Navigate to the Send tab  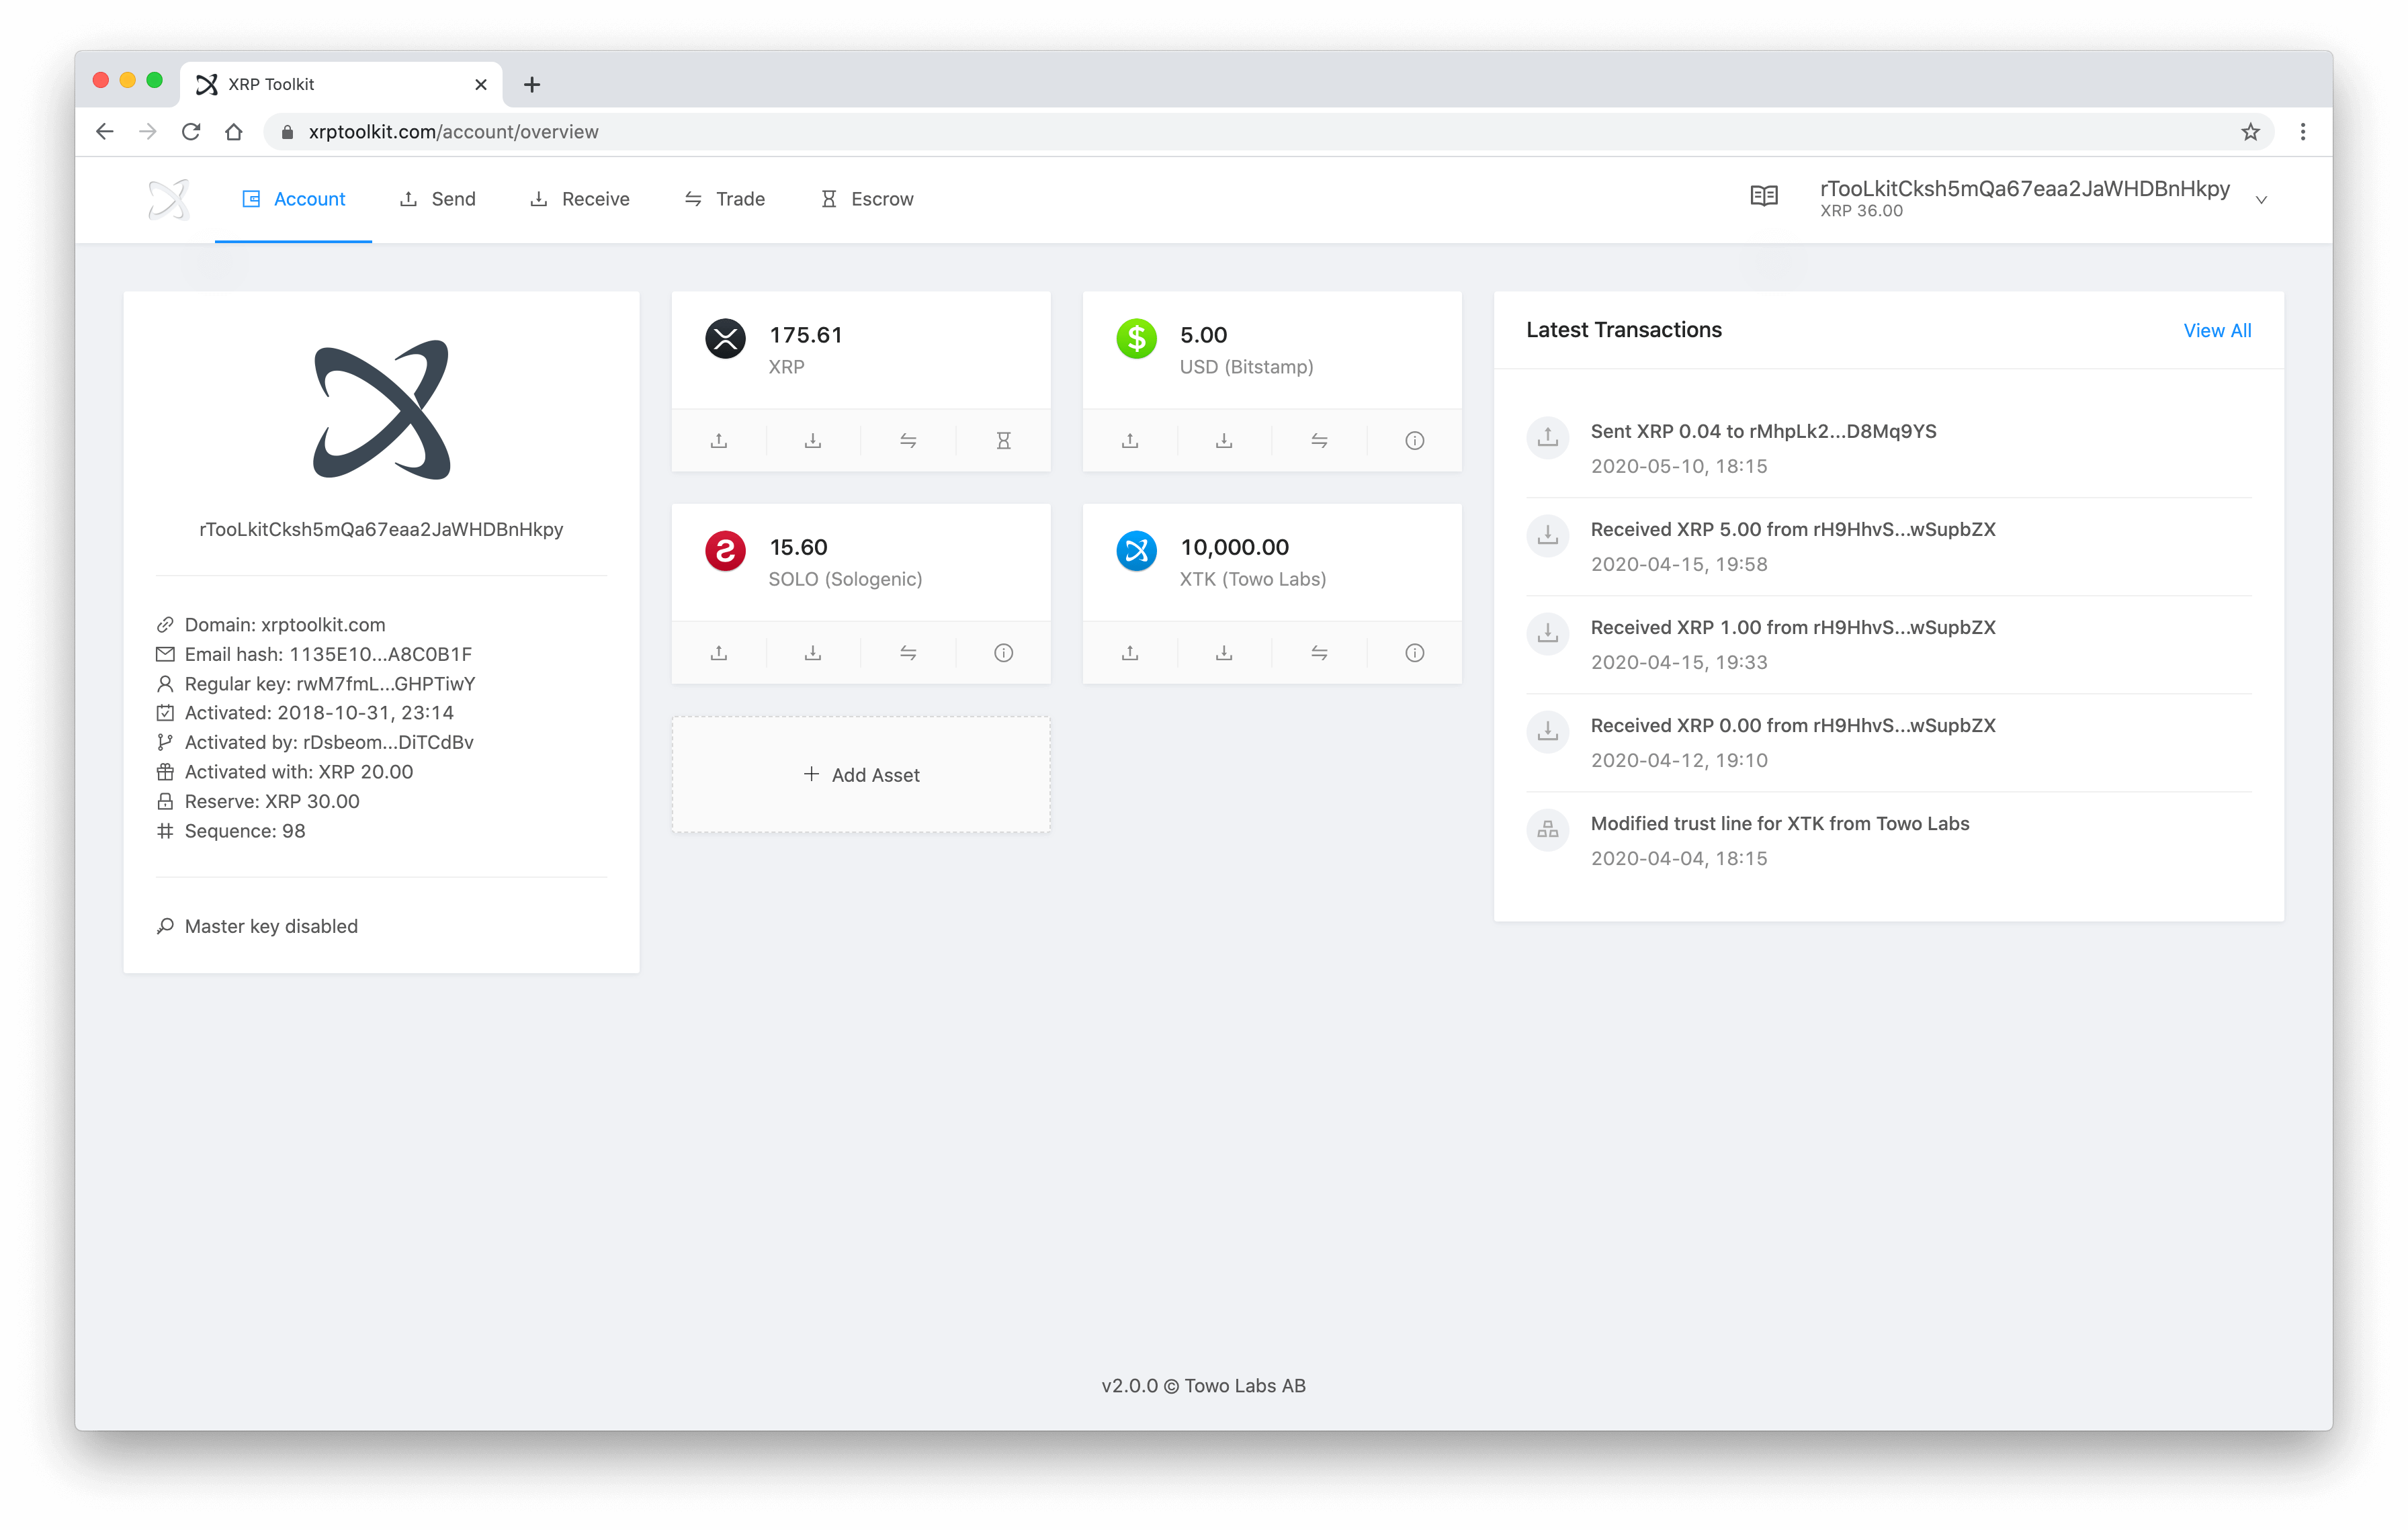tap(435, 198)
